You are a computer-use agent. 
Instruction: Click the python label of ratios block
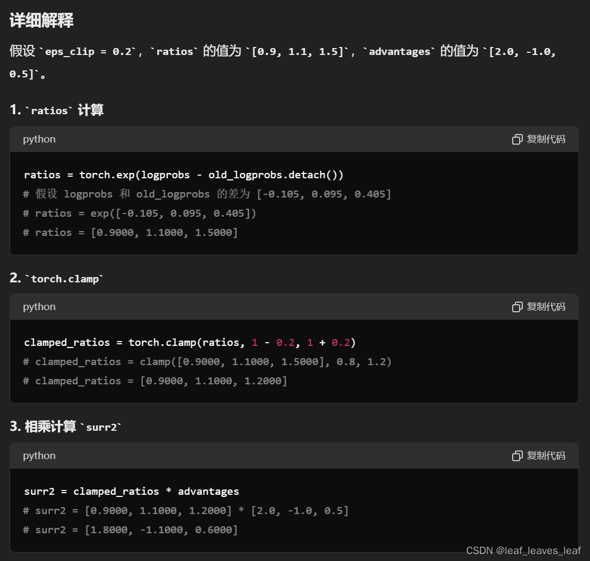[x=39, y=139]
